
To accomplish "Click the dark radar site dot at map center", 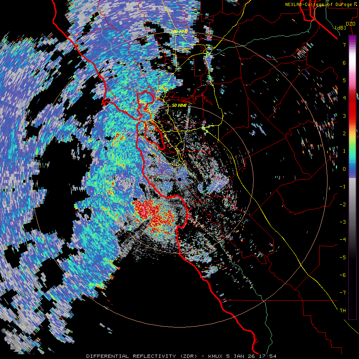I will [x=180, y=179].
